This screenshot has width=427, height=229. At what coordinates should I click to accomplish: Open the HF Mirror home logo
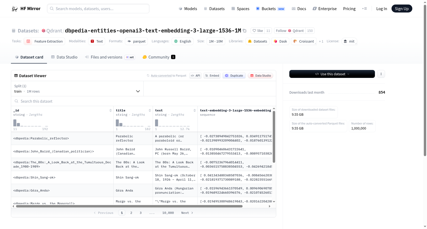coord(26,9)
